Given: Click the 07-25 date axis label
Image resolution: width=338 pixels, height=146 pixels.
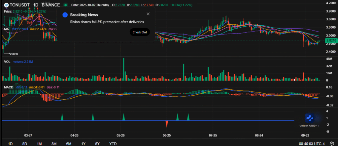Looking at the screenshot, I should (x=213, y=135).
